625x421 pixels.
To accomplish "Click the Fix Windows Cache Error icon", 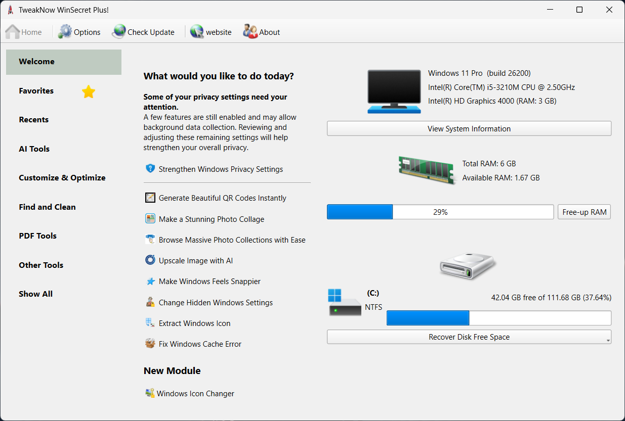I will coord(150,344).
